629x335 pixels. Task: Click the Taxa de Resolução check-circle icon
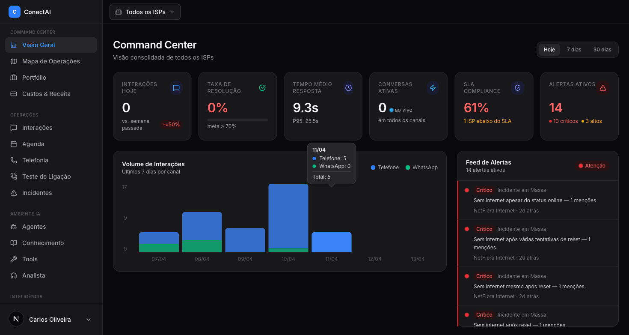(262, 88)
